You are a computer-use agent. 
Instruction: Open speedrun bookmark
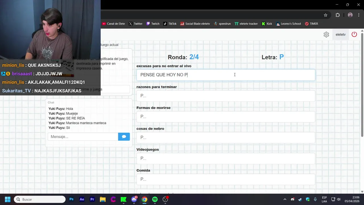pos(222,24)
